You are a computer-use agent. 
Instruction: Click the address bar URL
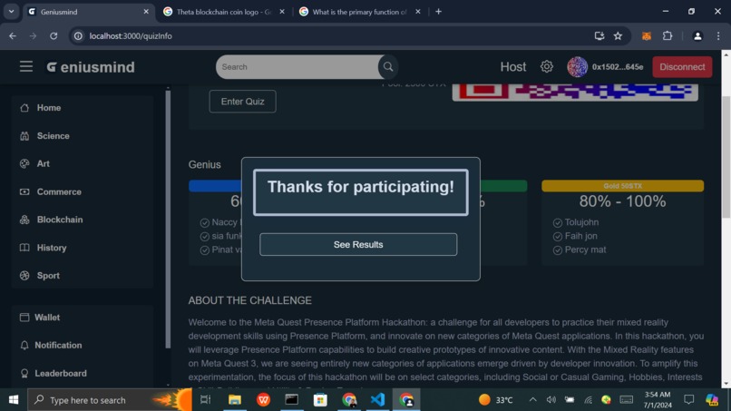pos(131,36)
